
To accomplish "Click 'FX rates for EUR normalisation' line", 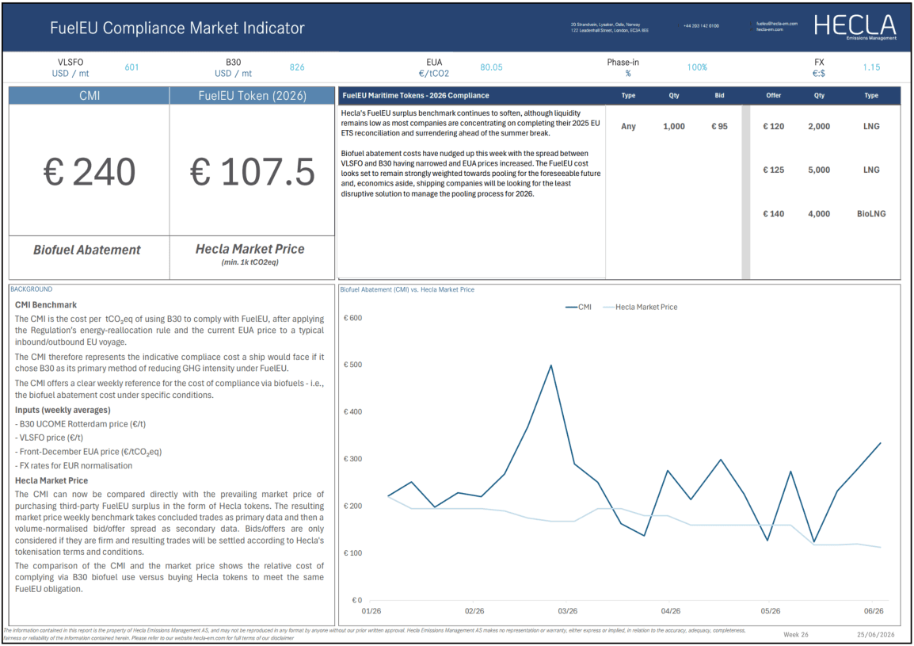I will pos(74,466).
